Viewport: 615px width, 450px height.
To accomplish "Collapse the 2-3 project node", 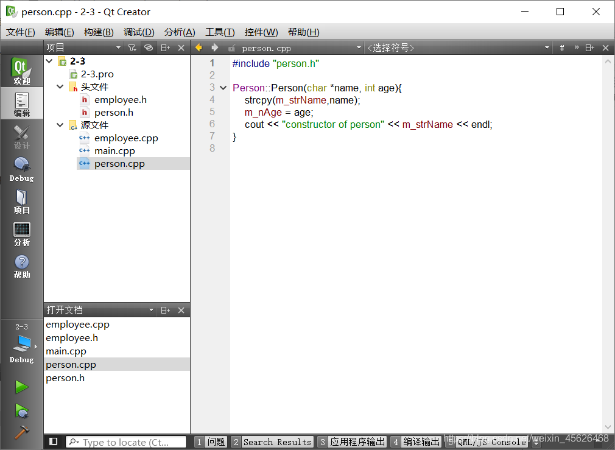I will (x=49, y=61).
